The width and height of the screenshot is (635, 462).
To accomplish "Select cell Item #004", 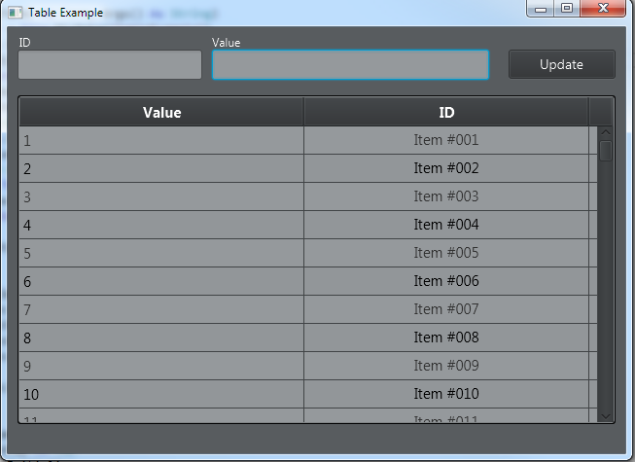I will point(446,225).
